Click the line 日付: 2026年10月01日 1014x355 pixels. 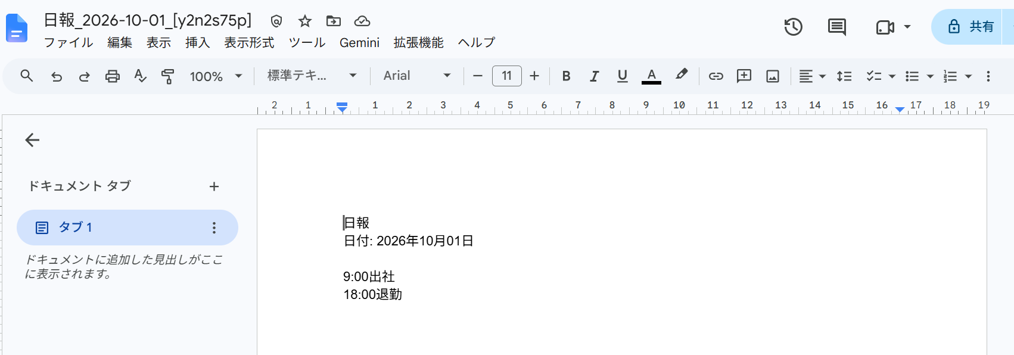pos(409,241)
